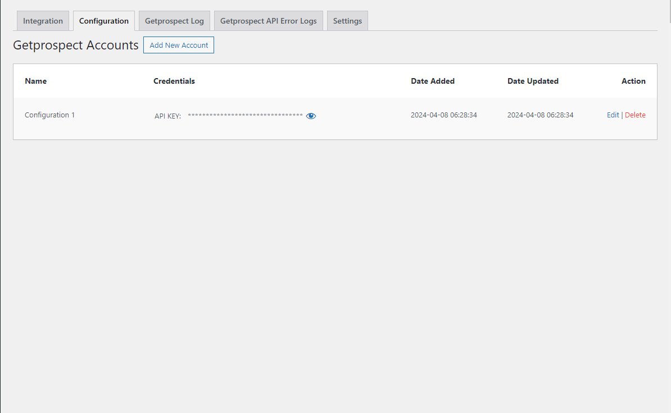Click the Configuration 1 name cell
The width and height of the screenshot is (671, 413).
tap(49, 115)
